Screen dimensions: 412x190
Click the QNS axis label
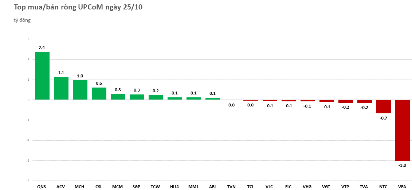click(42, 187)
